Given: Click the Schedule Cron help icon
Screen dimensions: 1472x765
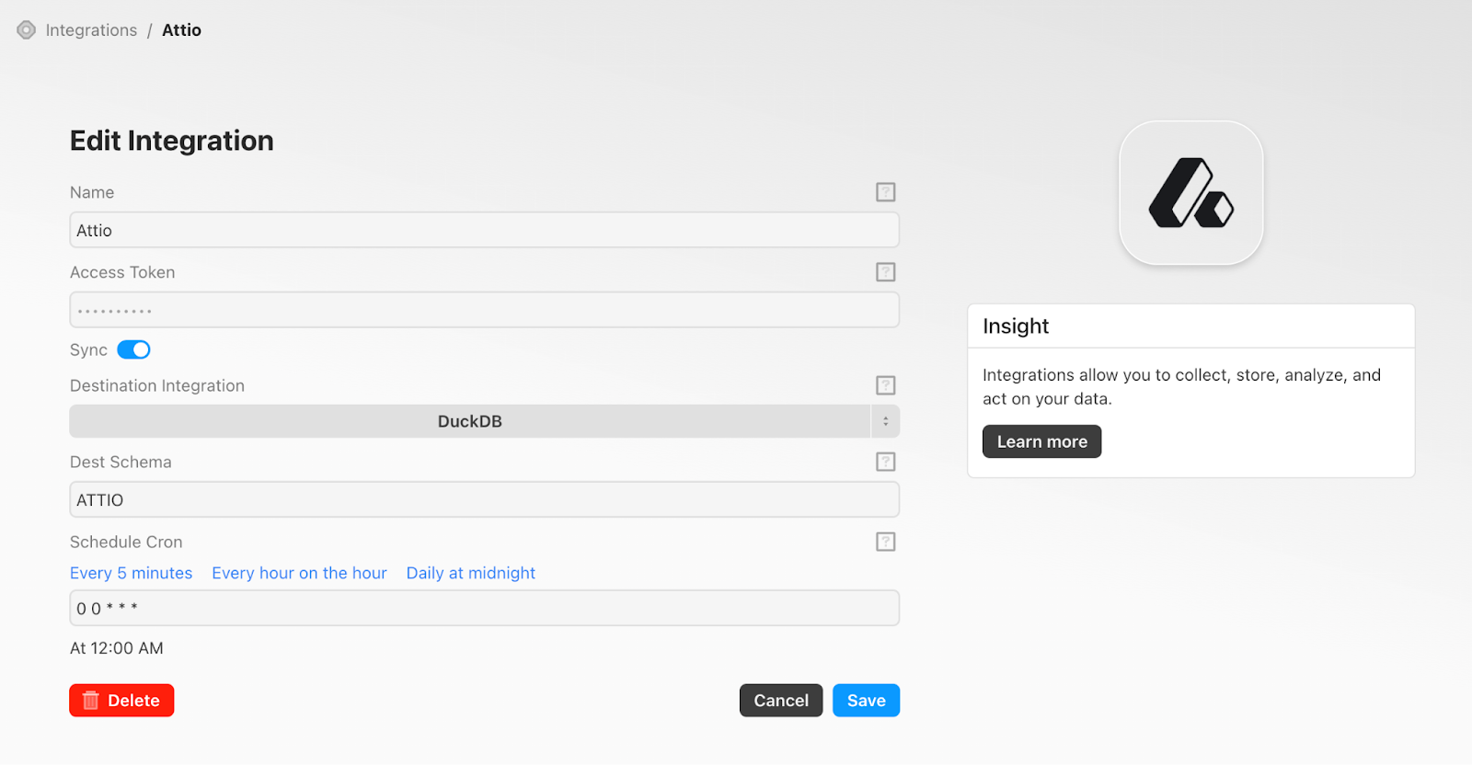Looking at the screenshot, I should 885,542.
